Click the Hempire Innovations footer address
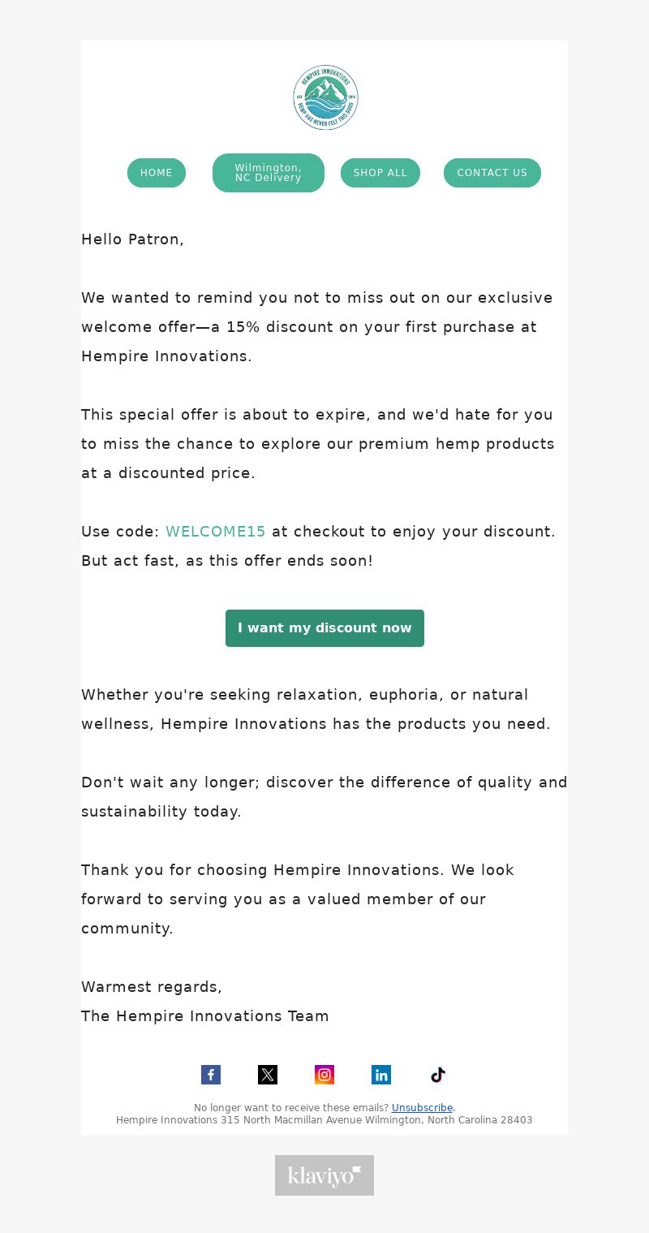This screenshot has width=649, height=1233. pos(324,1120)
